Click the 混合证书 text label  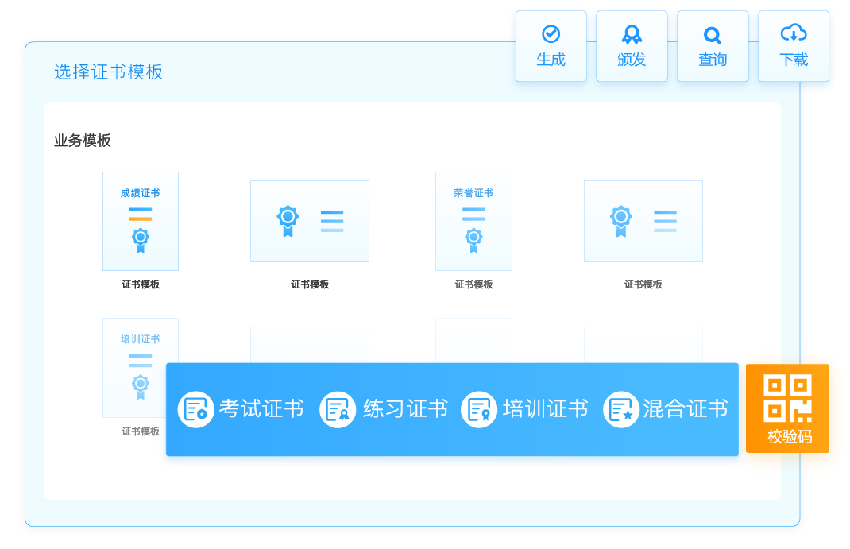[685, 409]
